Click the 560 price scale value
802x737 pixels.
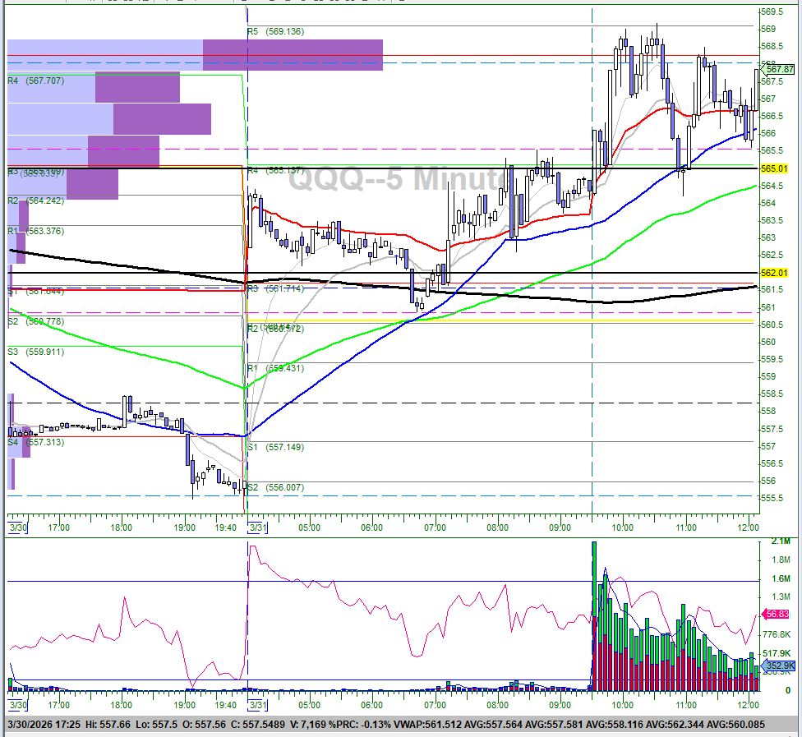[x=768, y=342]
